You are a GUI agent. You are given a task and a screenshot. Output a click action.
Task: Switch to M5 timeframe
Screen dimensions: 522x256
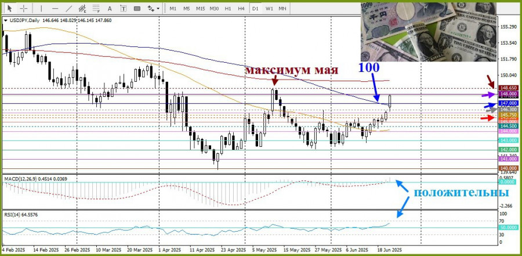186,8
